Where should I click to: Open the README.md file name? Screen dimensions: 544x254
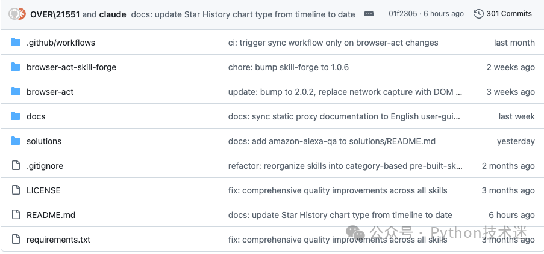[51, 215]
